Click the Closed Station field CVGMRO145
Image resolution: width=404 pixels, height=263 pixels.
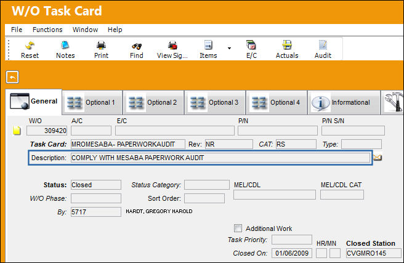coord(374,253)
